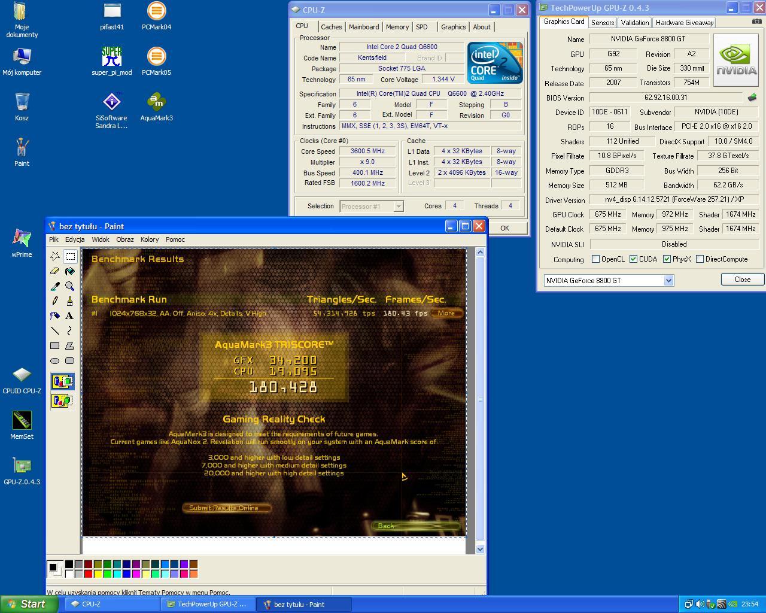766x613 pixels.
Task: Open the PCMark04 desktop icon
Action: [x=156, y=16]
